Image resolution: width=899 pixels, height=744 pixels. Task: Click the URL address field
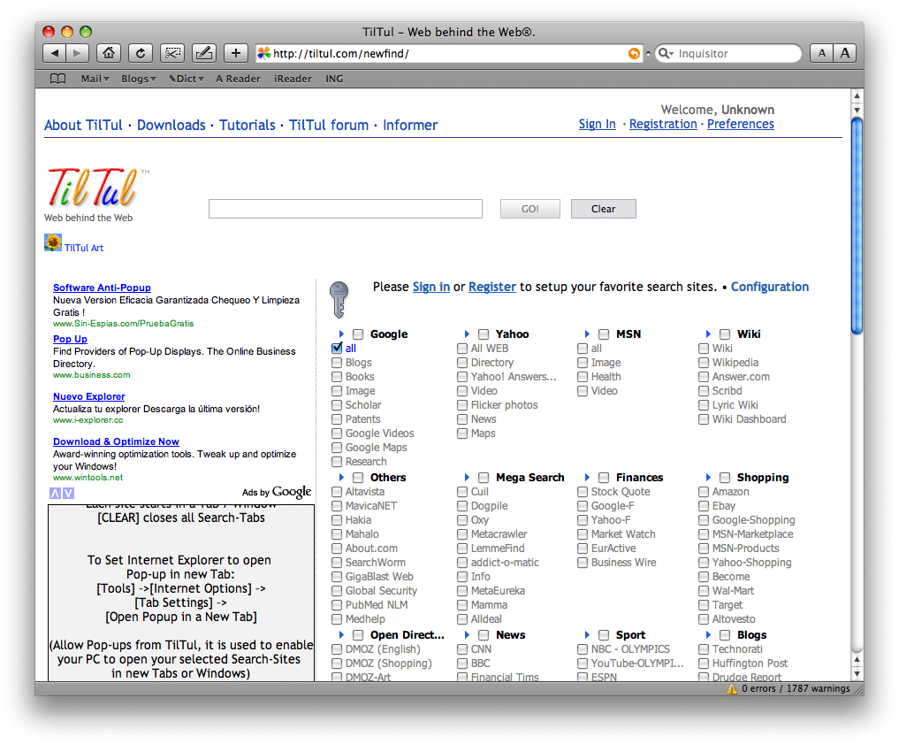point(448,53)
